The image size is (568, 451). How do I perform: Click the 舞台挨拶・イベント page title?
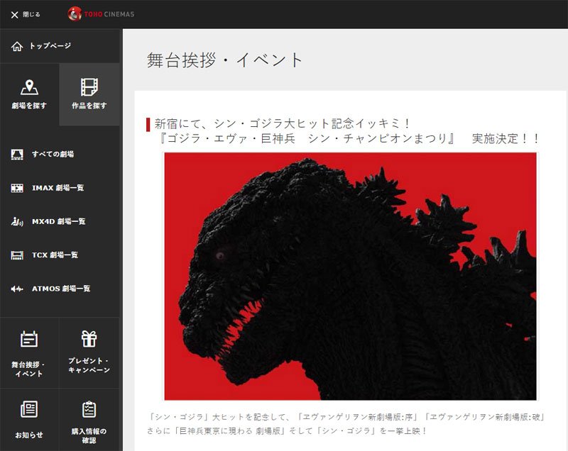(x=224, y=60)
